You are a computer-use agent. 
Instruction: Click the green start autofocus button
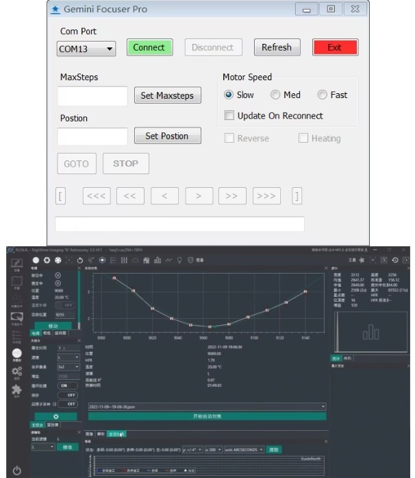(207, 416)
